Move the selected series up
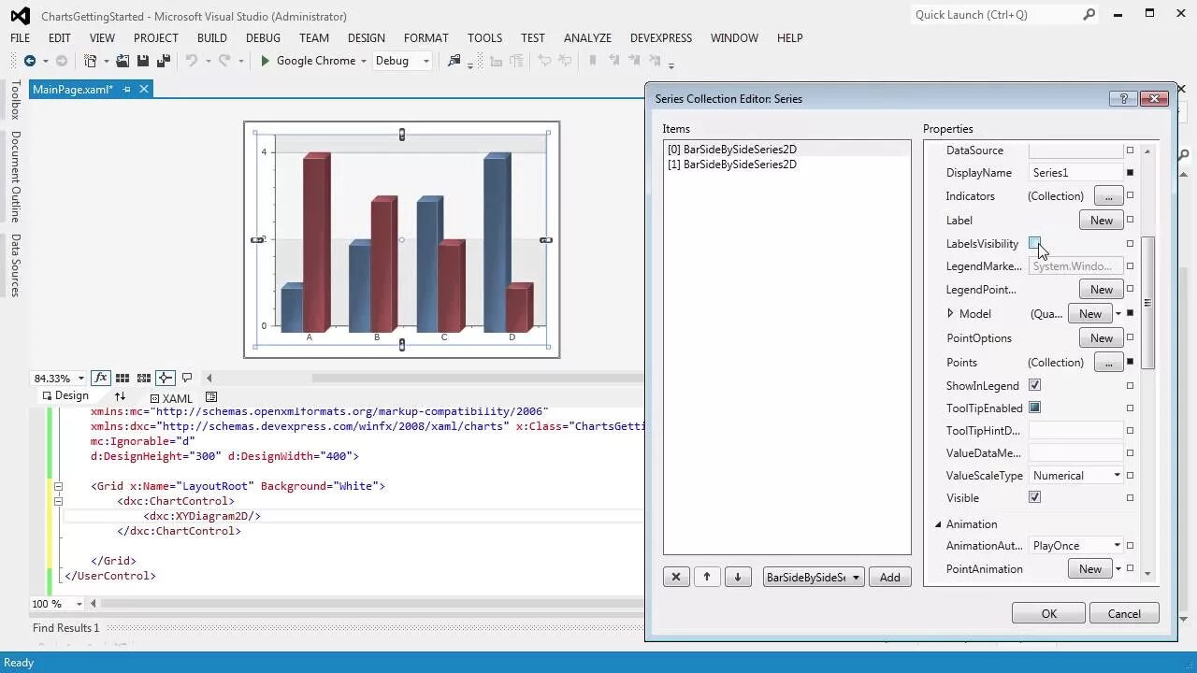The image size is (1197, 673). (x=707, y=577)
